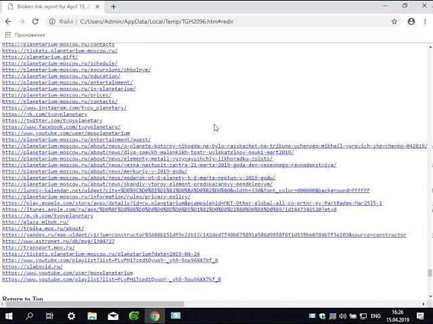Screen dimensions: 433x324
Task: Click the Return to Top link
Action: [x=22, y=298]
